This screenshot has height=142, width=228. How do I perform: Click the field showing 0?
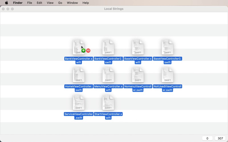tap(207, 138)
